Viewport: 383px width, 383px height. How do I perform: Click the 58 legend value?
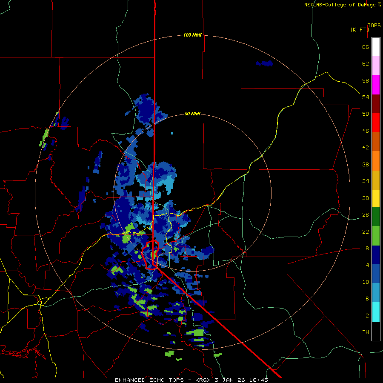pos(366,80)
